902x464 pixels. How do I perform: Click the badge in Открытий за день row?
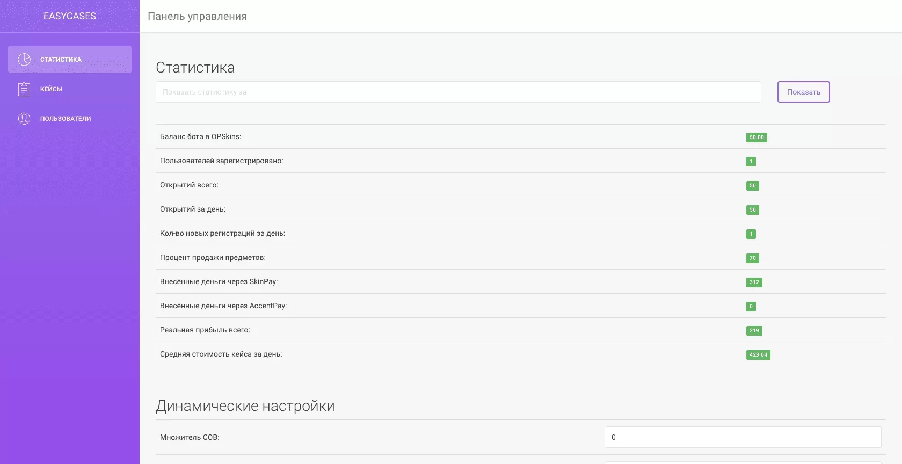[753, 210]
